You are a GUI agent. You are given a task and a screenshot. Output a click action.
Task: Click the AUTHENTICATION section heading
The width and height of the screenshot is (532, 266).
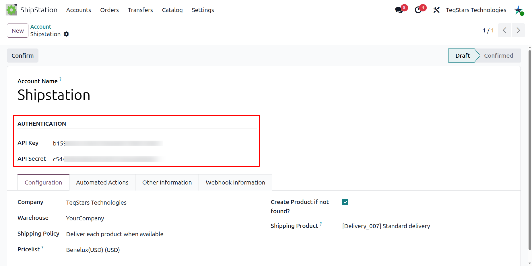(42, 124)
